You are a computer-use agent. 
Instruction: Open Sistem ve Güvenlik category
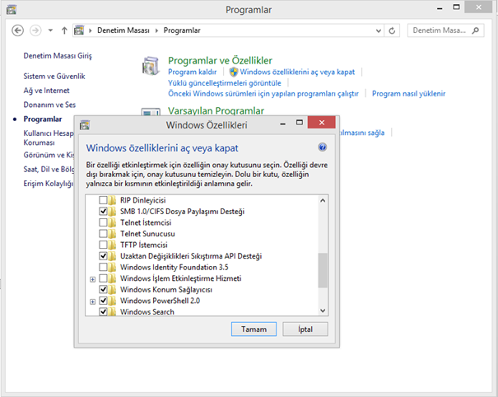(54, 77)
